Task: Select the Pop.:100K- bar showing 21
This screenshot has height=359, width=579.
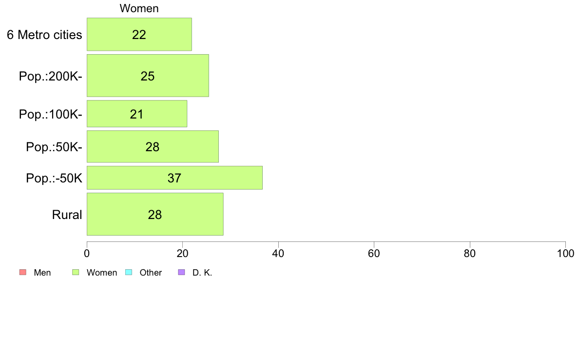Action: (137, 114)
